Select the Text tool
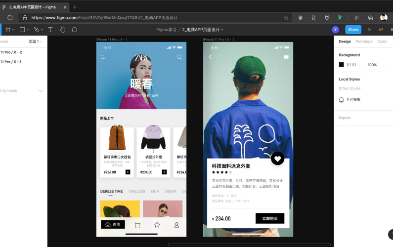Screen dimensions: 393x247 tap(50, 30)
